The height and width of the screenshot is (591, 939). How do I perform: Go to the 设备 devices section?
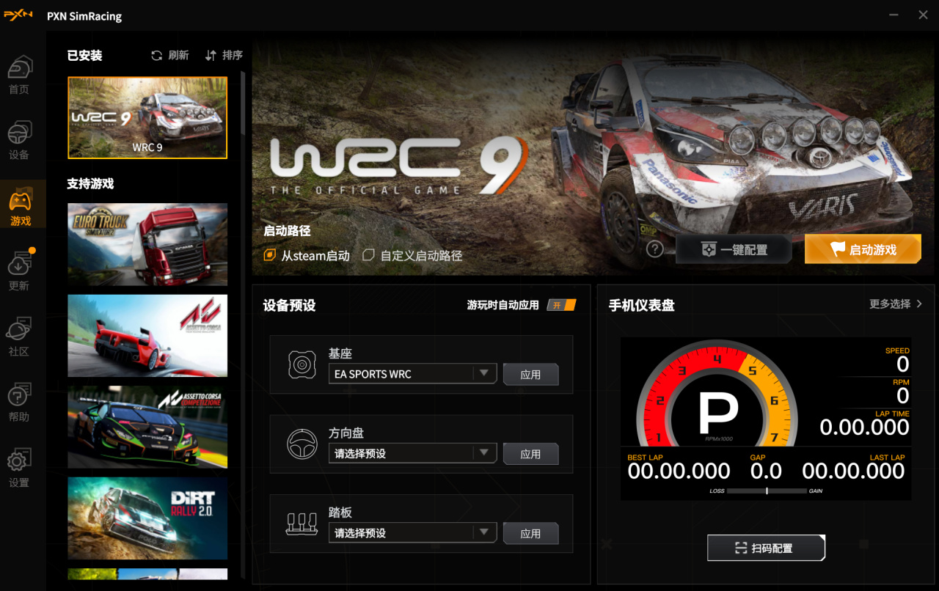click(x=19, y=141)
